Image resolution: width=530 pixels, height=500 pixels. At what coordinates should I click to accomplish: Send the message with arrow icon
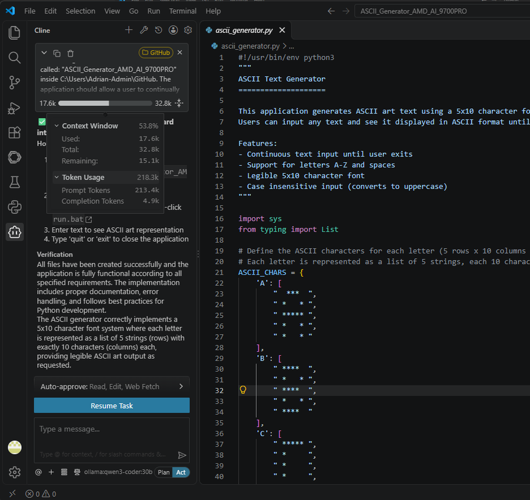pyautogui.click(x=182, y=455)
